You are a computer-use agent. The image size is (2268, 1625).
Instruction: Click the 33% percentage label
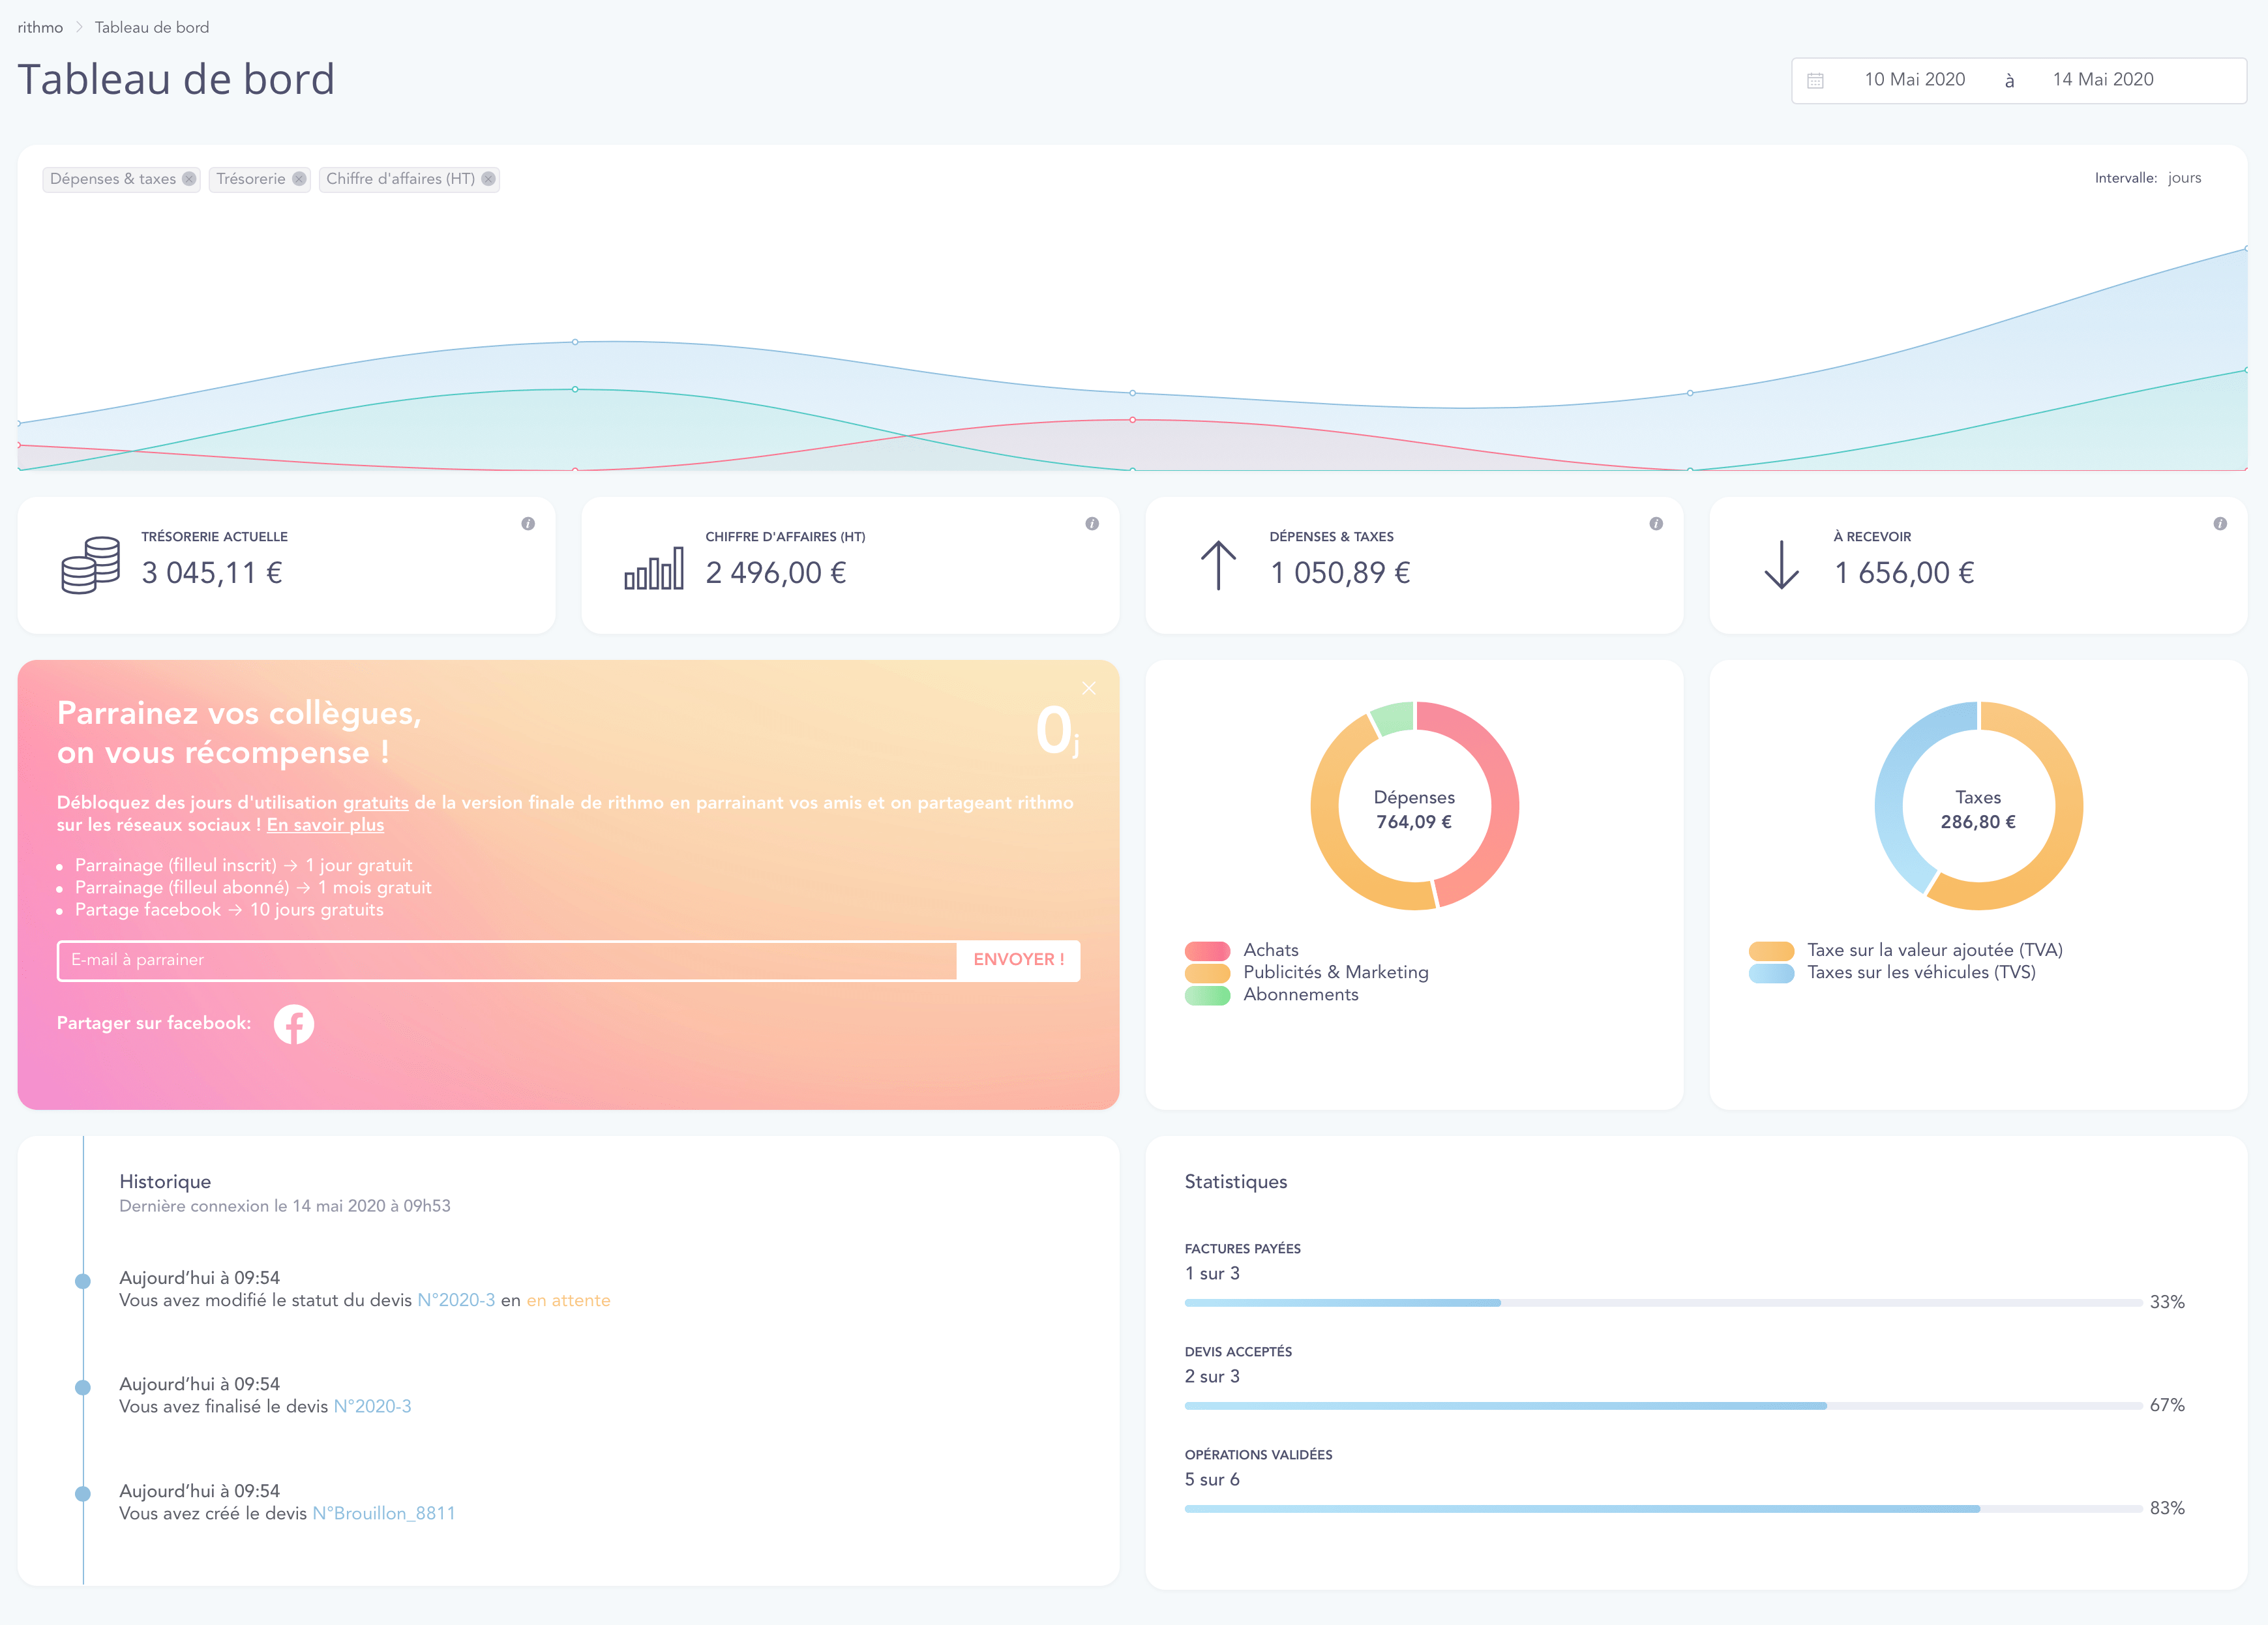click(x=2167, y=1302)
